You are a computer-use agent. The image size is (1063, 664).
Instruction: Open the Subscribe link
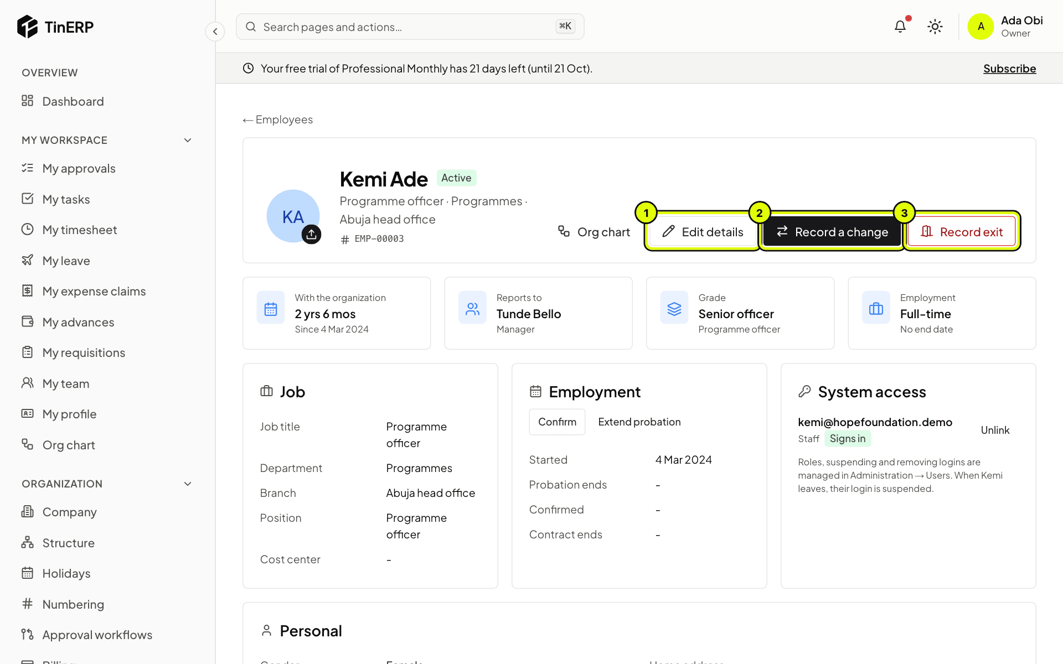coord(1009,68)
